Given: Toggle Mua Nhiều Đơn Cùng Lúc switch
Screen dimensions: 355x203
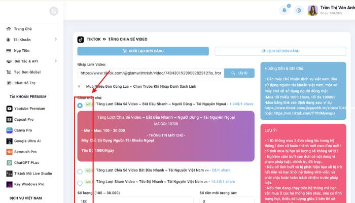Looking at the screenshot, I should [80, 86].
